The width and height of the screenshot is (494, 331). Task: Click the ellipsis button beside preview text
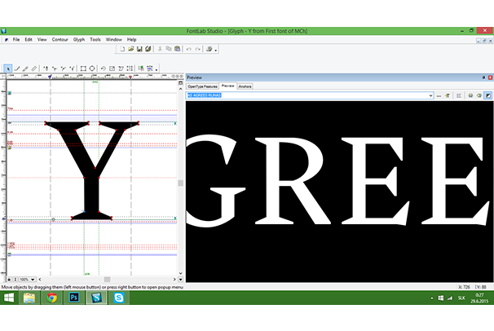pos(440,95)
